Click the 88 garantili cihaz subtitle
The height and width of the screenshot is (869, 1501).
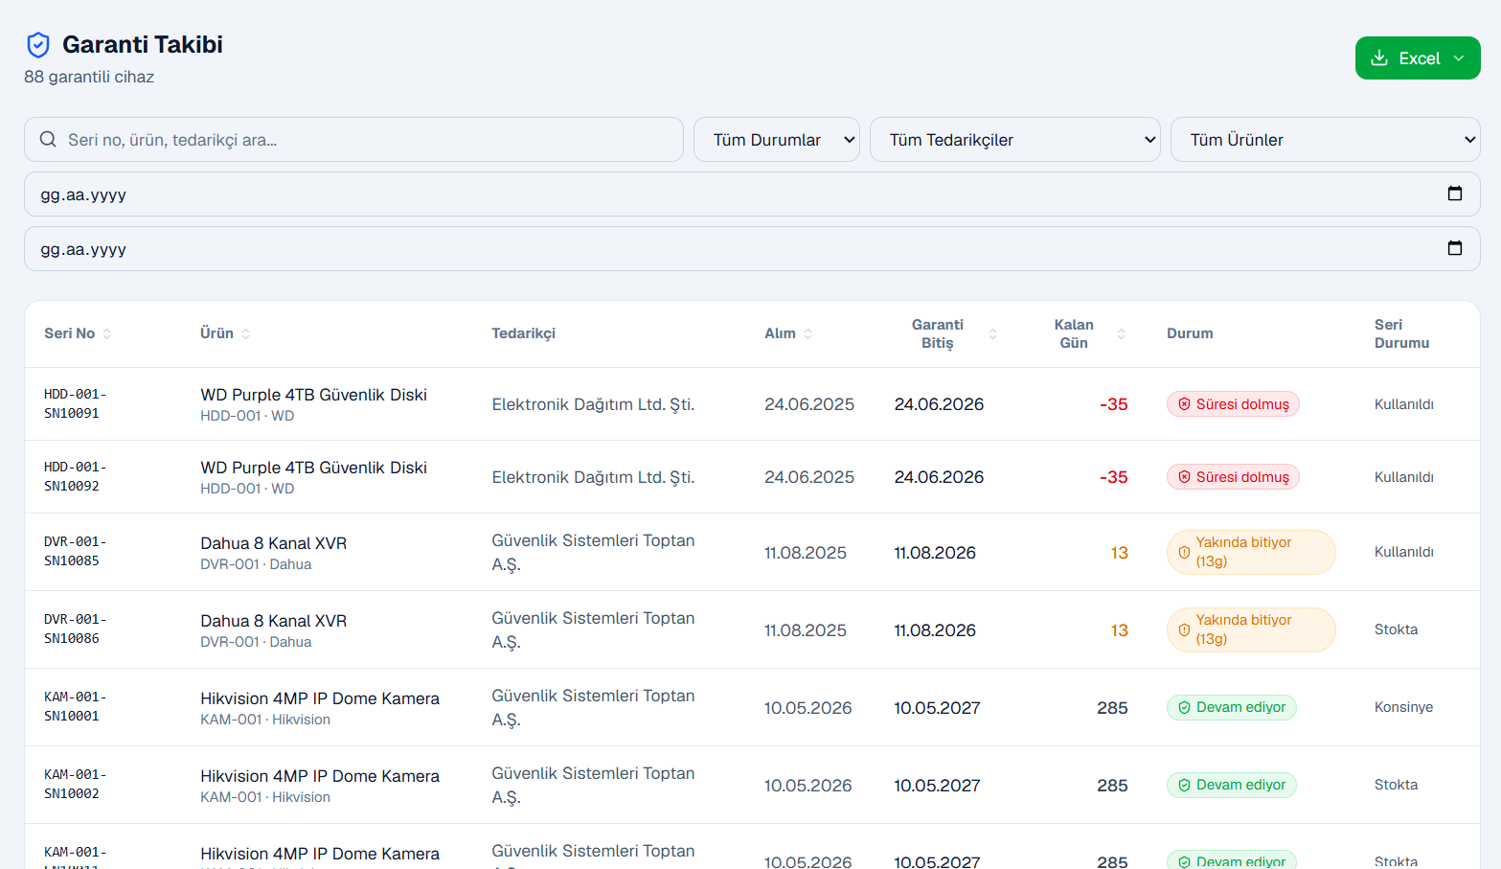(x=89, y=77)
